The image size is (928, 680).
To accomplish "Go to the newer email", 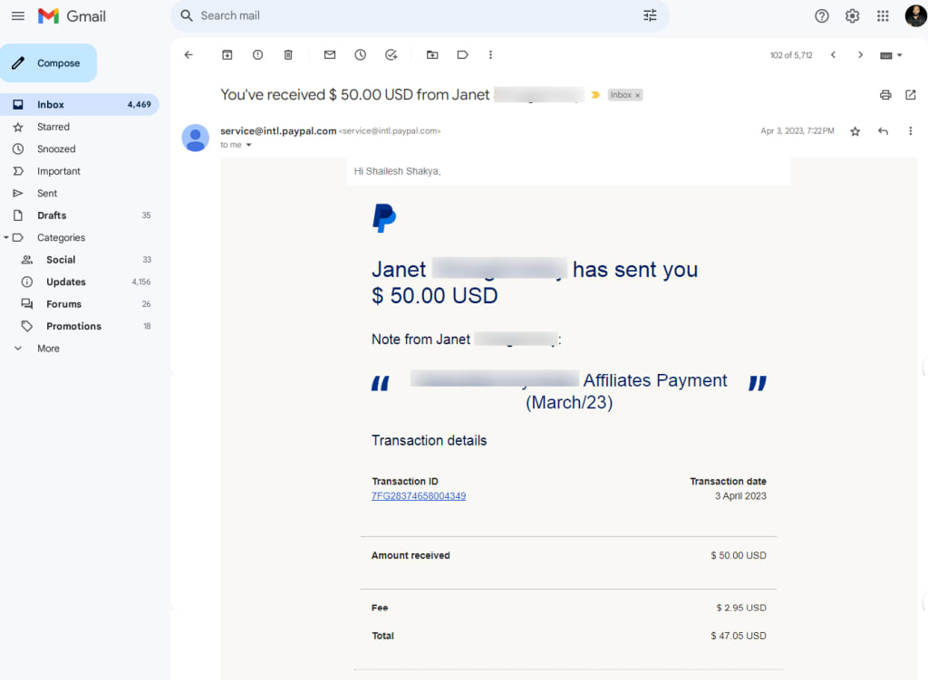I will (834, 55).
